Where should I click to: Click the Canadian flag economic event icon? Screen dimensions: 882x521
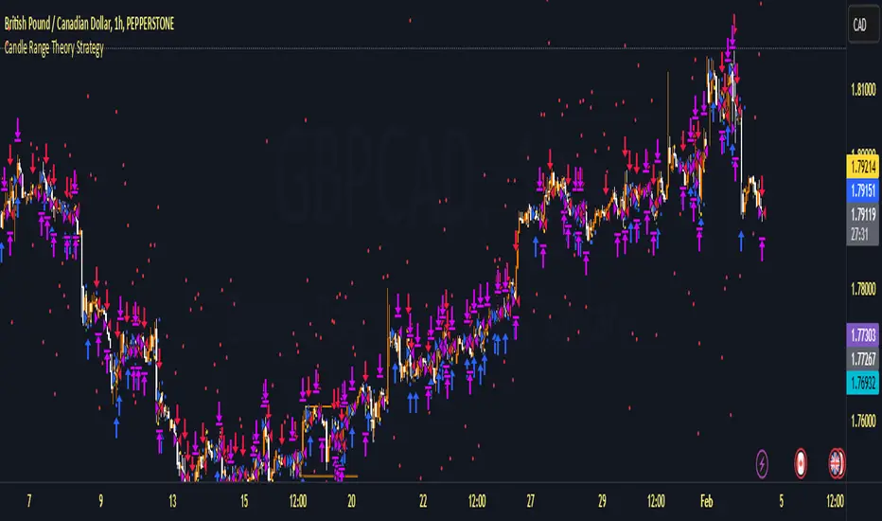coord(800,464)
